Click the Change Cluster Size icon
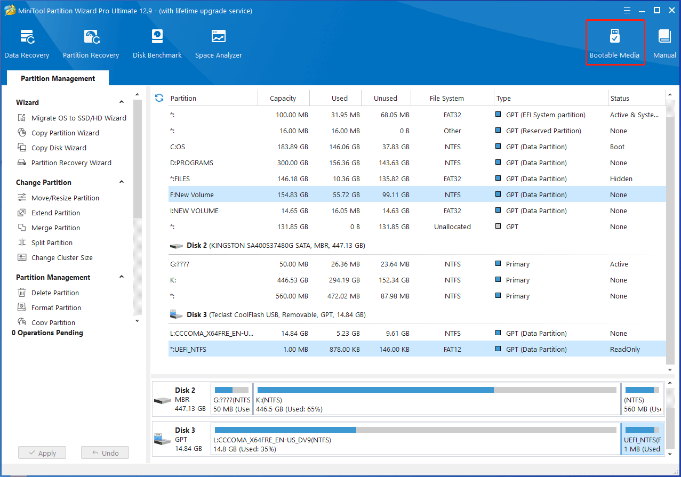The width and height of the screenshot is (681, 477). [22, 257]
